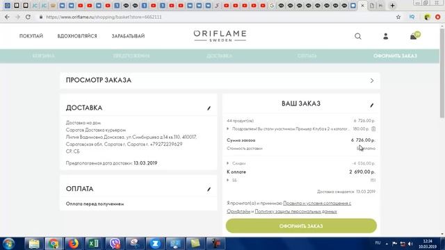Edit the Оплата section with pencil icon
Screen dimensions: 445x250
click(209, 189)
